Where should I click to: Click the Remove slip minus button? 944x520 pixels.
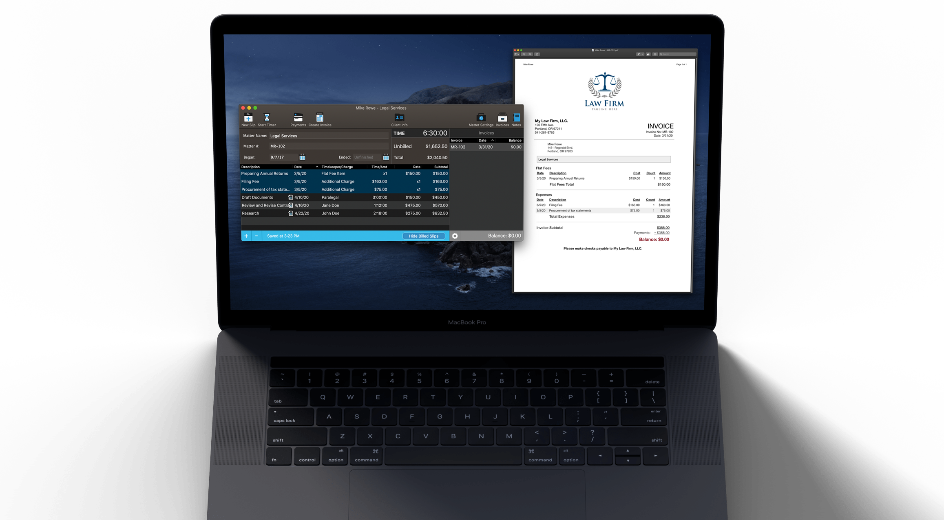[256, 235]
